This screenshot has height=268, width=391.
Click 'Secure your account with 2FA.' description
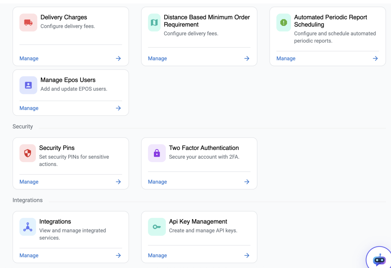pos(204,157)
